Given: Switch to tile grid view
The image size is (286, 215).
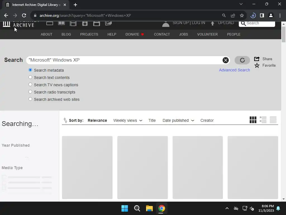Looking at the screenshot, I should click(x=253, y=120).
